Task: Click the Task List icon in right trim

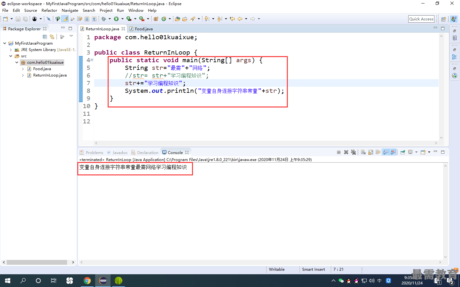Action: (x=454, y=38)
